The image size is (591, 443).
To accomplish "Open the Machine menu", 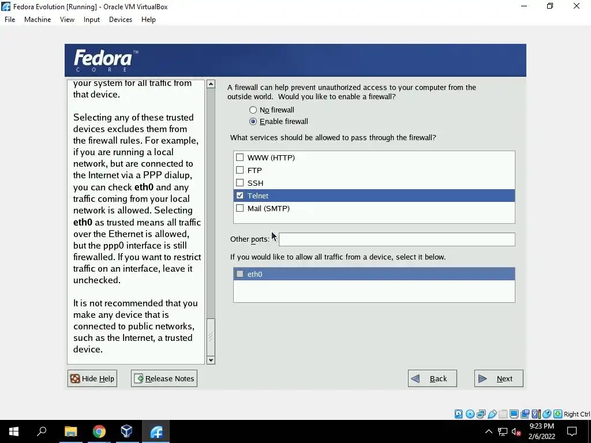I will tap(38, 20).
